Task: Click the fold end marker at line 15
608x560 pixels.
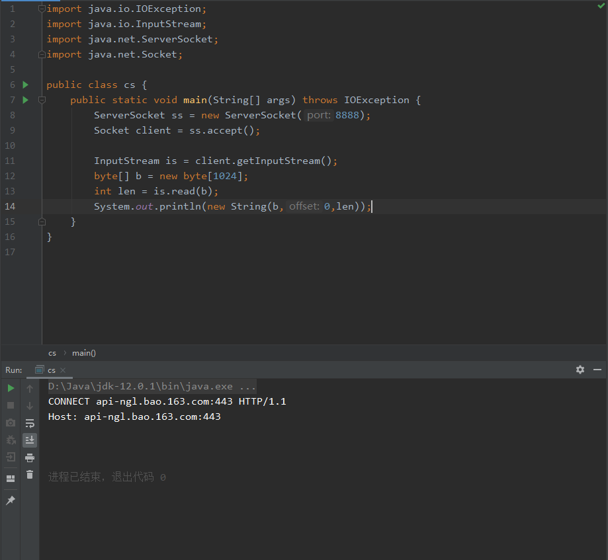Action: click(42, 221)
